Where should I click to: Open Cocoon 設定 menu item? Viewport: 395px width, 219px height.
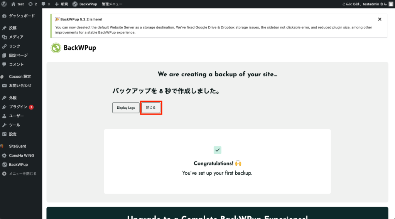(21, 76)
